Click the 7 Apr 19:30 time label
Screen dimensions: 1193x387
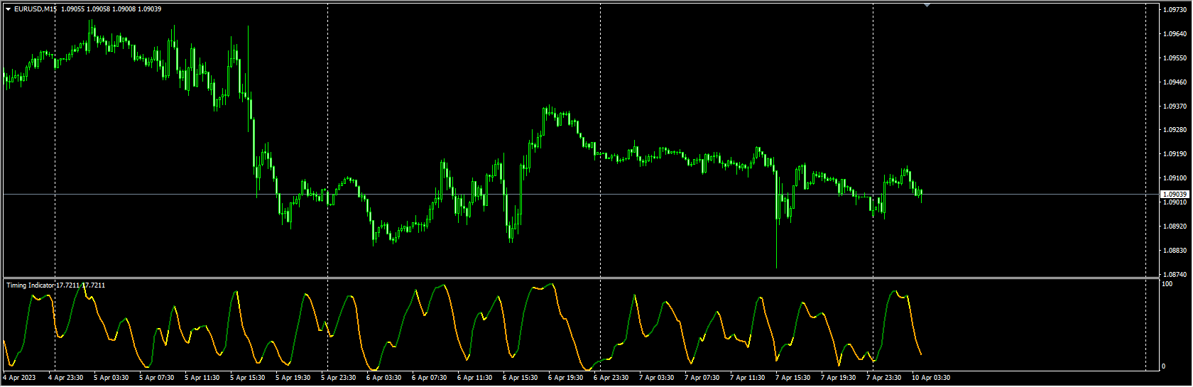tap(839, 378)
